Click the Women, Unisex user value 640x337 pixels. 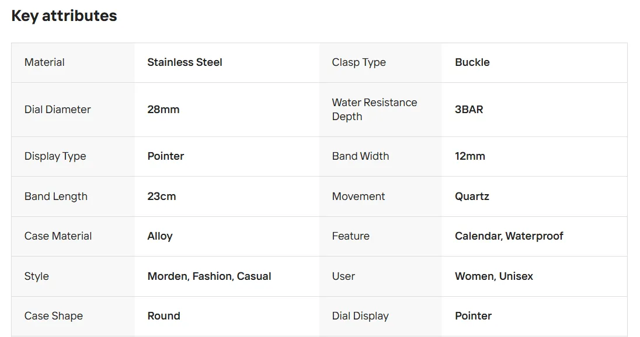tap(493, 276)
